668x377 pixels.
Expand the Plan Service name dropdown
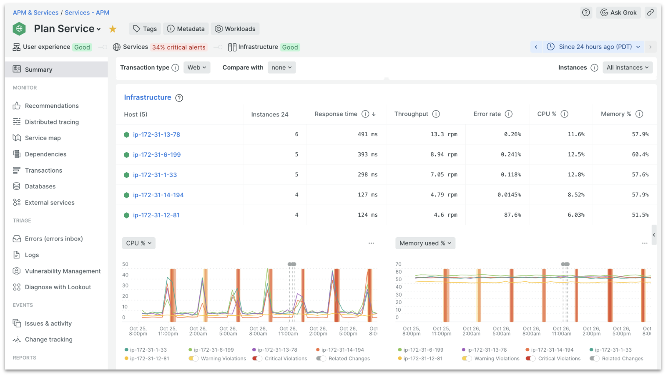click(x=98, y=29)
